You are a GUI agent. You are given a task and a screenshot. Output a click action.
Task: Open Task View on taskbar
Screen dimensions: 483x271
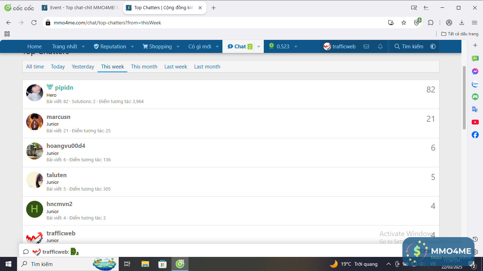coord(128,264)
